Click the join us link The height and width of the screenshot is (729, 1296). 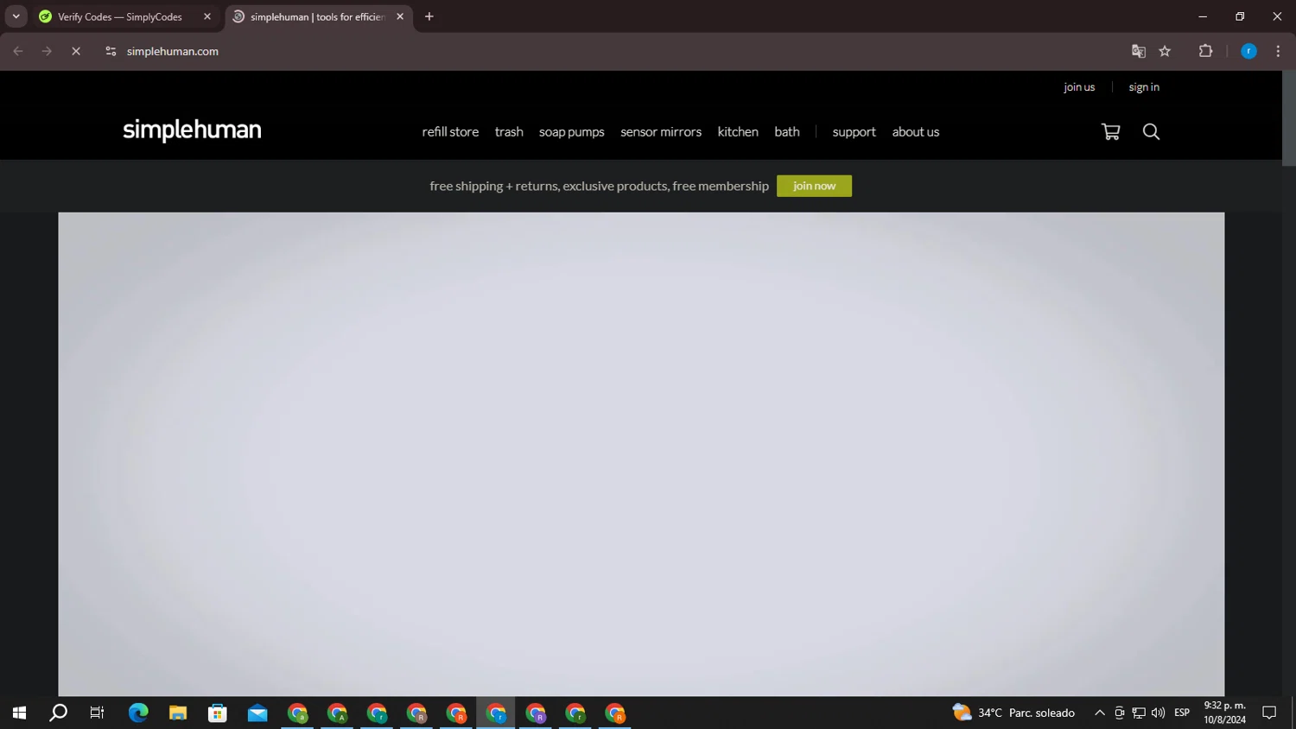pyautogui.click(x=1079, y=87)
